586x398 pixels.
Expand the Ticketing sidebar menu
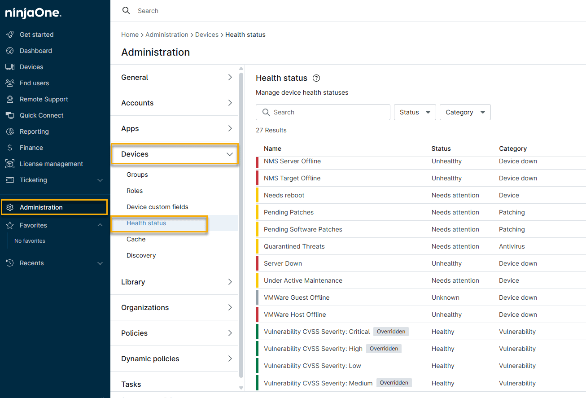coord(100,180)
